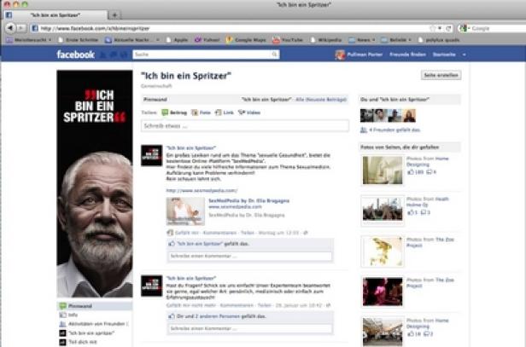Click the Facebook notifications globe icon
Screen dimensions: 526x347
click(x=124, y=55)
